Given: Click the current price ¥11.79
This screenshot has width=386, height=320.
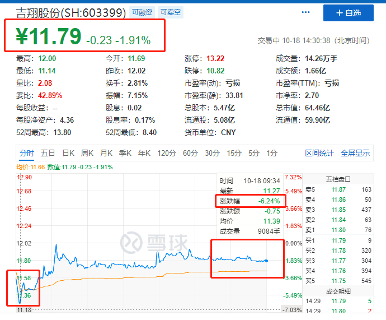Looking at the screenshot, I should 49,36.
